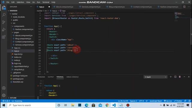Switch to PROBLEMS panel tab
Image resolution: width=192 pixels, height=108 pixels.
click(41, 77)
